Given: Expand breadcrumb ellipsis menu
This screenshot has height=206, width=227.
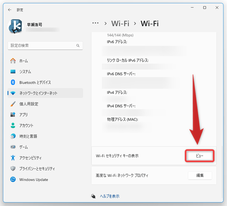Looking at the screenshot, I should tap(96, 23).
